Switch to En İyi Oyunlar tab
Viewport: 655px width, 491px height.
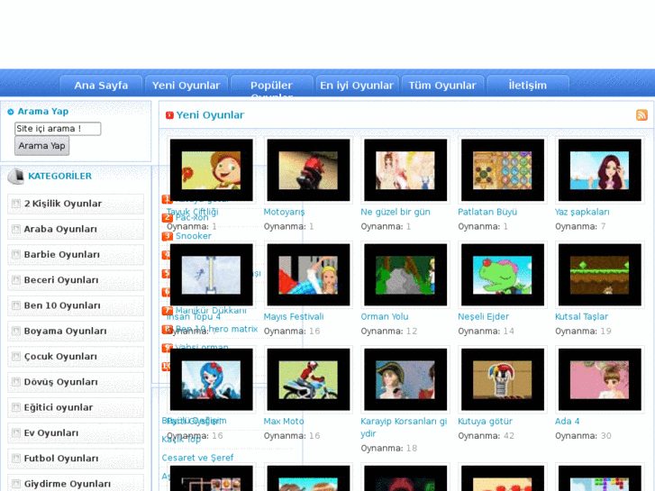(356, 86)
